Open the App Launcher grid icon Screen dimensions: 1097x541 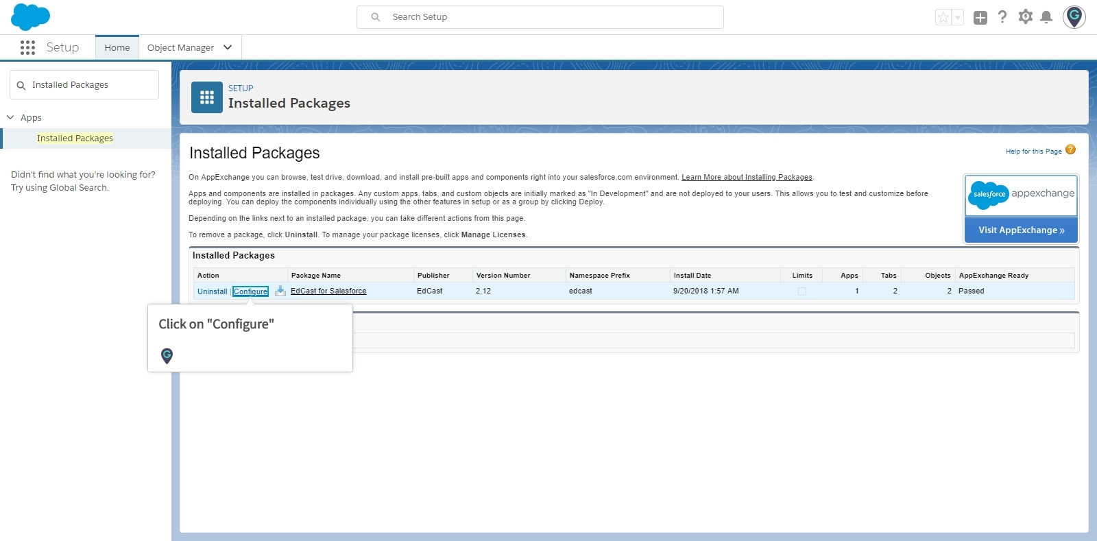click(27, 47)
